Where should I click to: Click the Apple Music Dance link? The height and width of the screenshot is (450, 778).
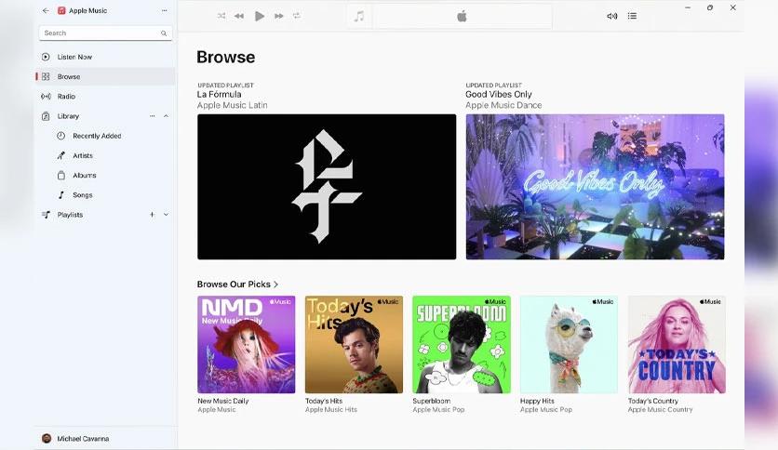coord(503,105)
